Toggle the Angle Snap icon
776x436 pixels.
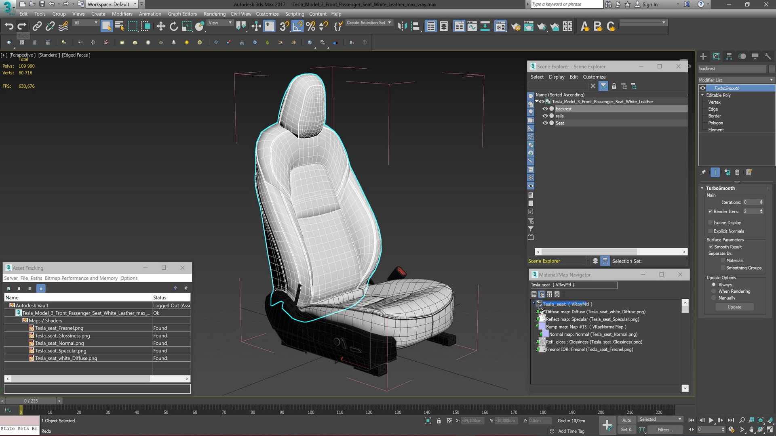[297, 27]
